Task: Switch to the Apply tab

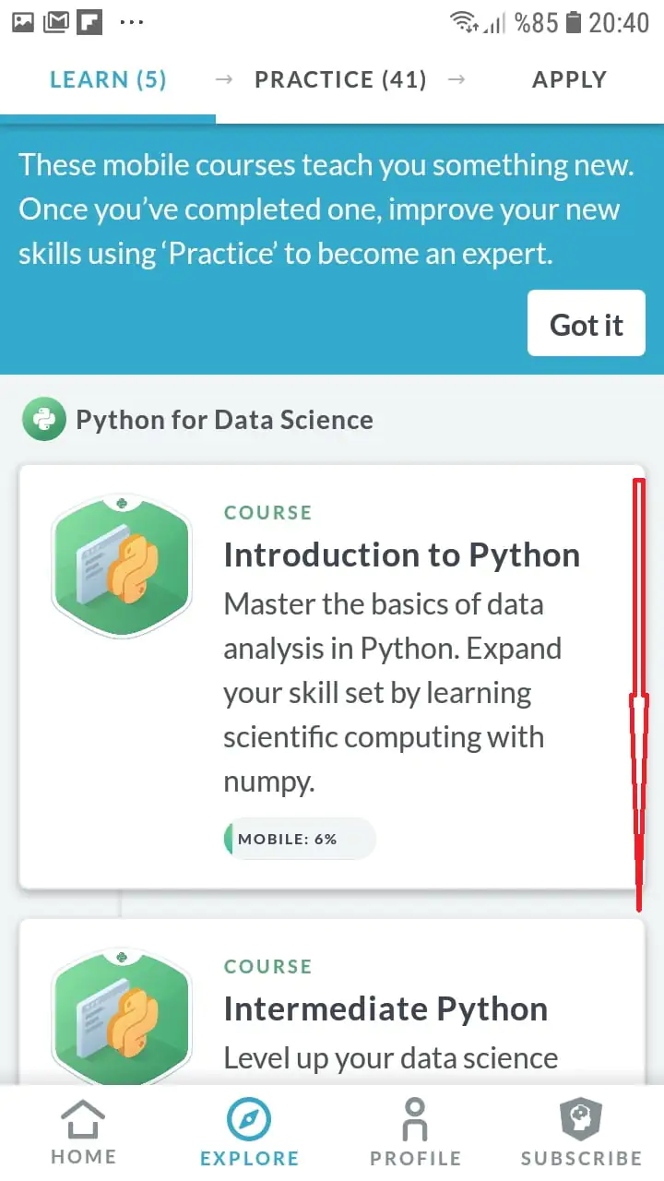Action: (x=569, y=80)
